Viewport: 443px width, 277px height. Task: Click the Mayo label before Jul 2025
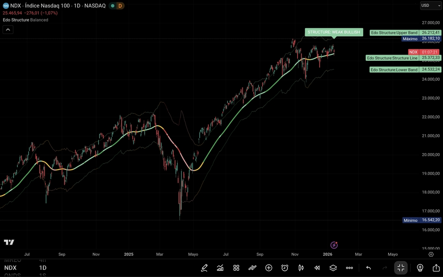coord(193,255)
